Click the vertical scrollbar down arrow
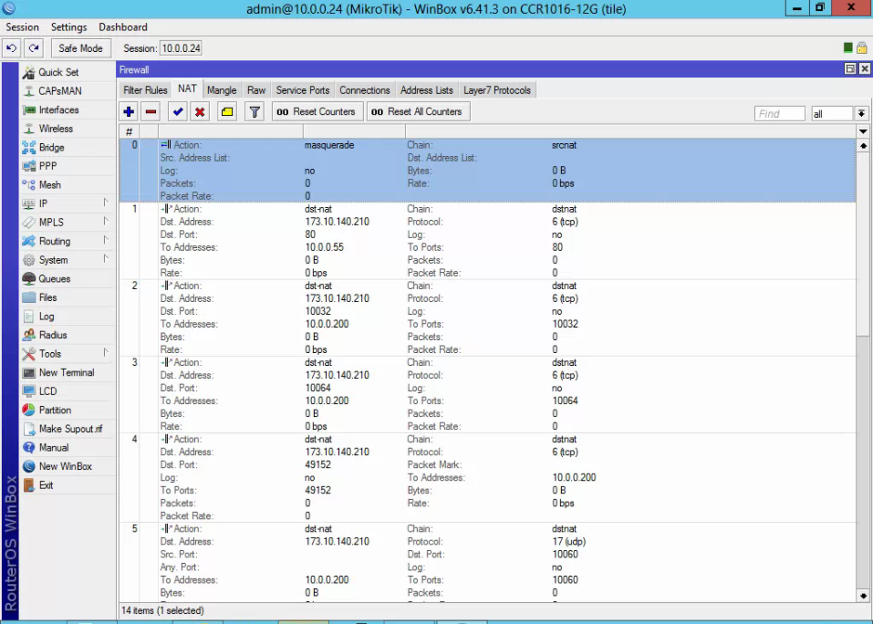 [863, 596]
